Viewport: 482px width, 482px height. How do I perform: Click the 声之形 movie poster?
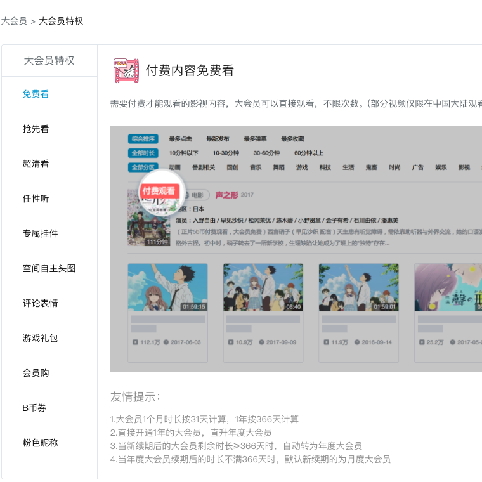pos(149,218)
